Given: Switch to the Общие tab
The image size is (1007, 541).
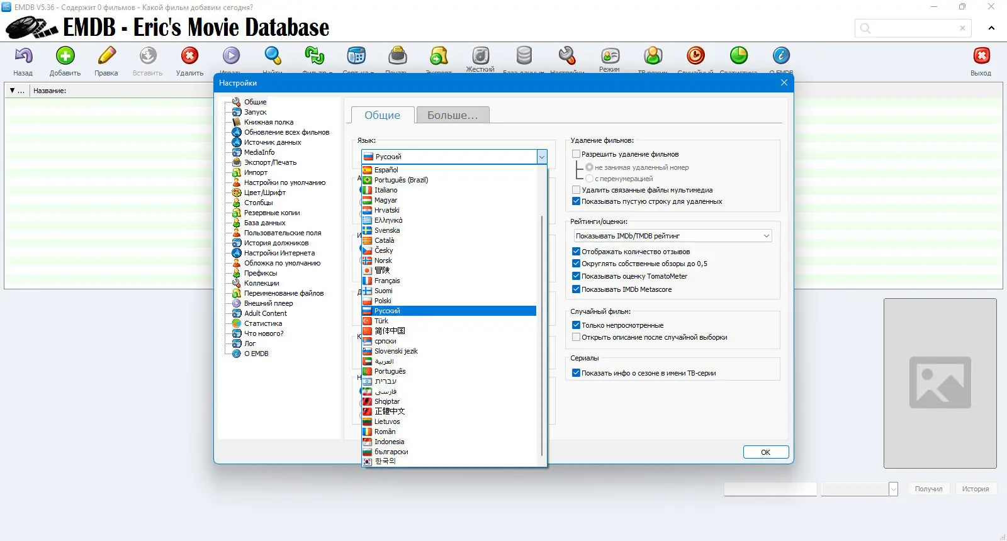Looking at the screenshot, I should tap(383, 115).
